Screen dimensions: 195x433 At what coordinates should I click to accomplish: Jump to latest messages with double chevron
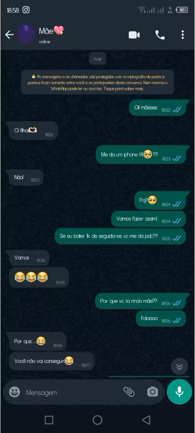[179, 367]
